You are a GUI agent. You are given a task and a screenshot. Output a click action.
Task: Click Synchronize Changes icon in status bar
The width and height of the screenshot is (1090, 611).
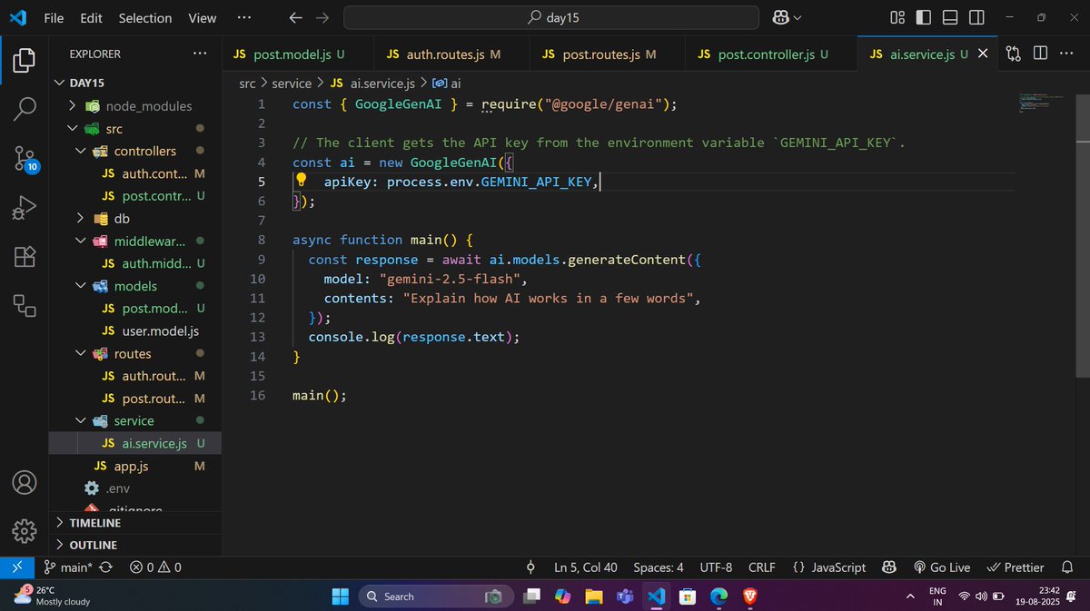coord(105,567)
